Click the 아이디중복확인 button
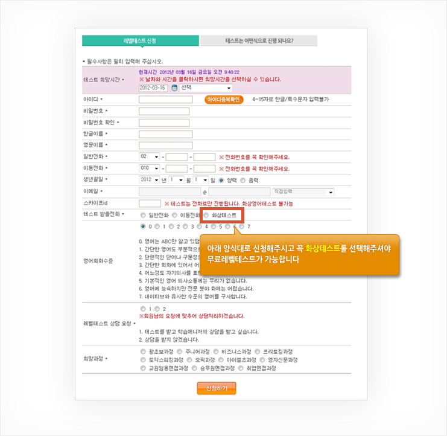The width and height of the screenshot is (447, 436). pos(224,100)
